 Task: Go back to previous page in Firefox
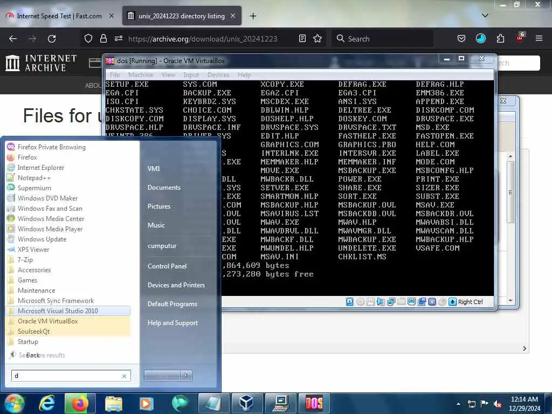tap(13, 38)
